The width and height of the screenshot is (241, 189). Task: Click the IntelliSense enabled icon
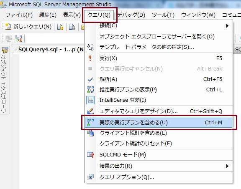click(x=90, y=100)
